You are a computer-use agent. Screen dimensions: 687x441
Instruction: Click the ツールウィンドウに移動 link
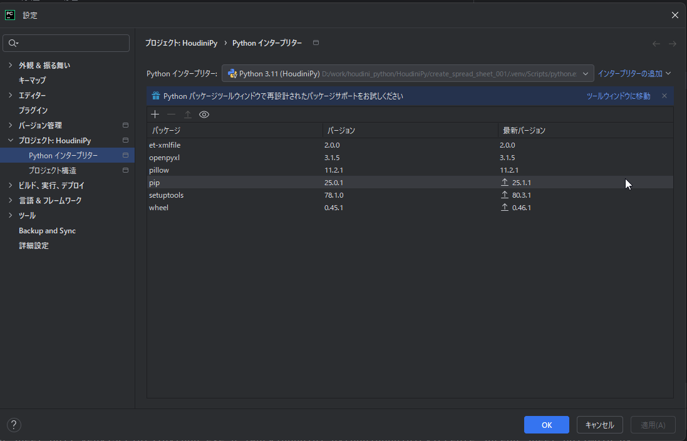[x=618, y=96]
